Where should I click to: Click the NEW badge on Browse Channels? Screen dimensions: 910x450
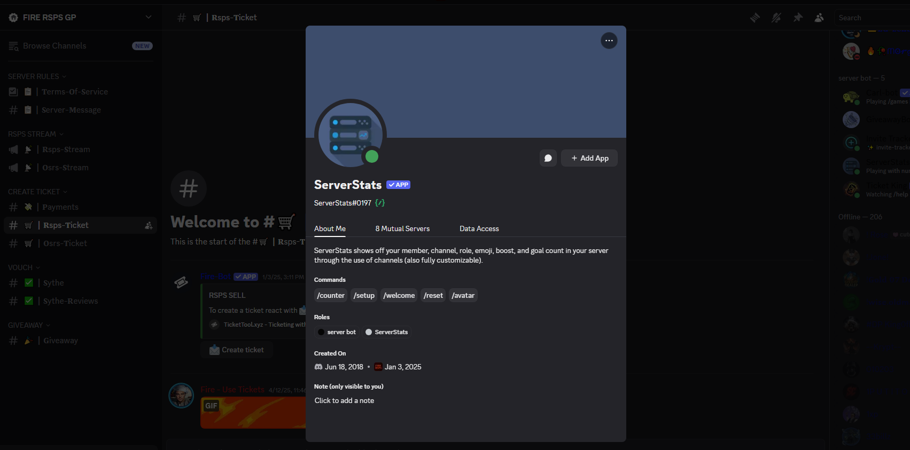point(142,46)
